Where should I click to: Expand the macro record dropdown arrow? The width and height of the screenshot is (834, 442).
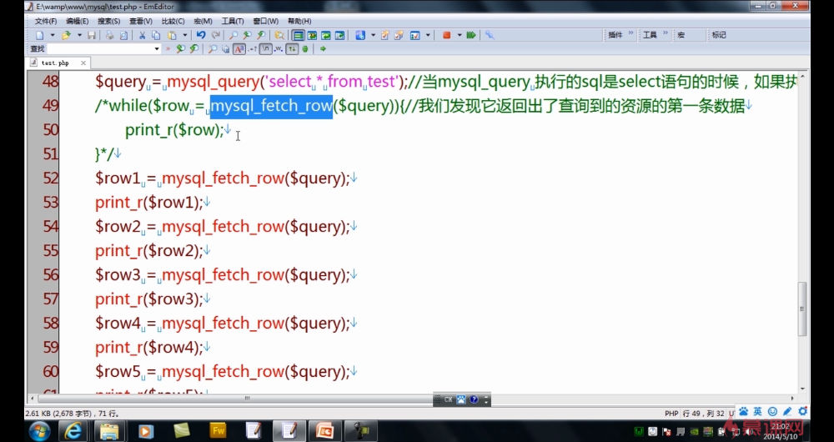click(x=460, y=35)
